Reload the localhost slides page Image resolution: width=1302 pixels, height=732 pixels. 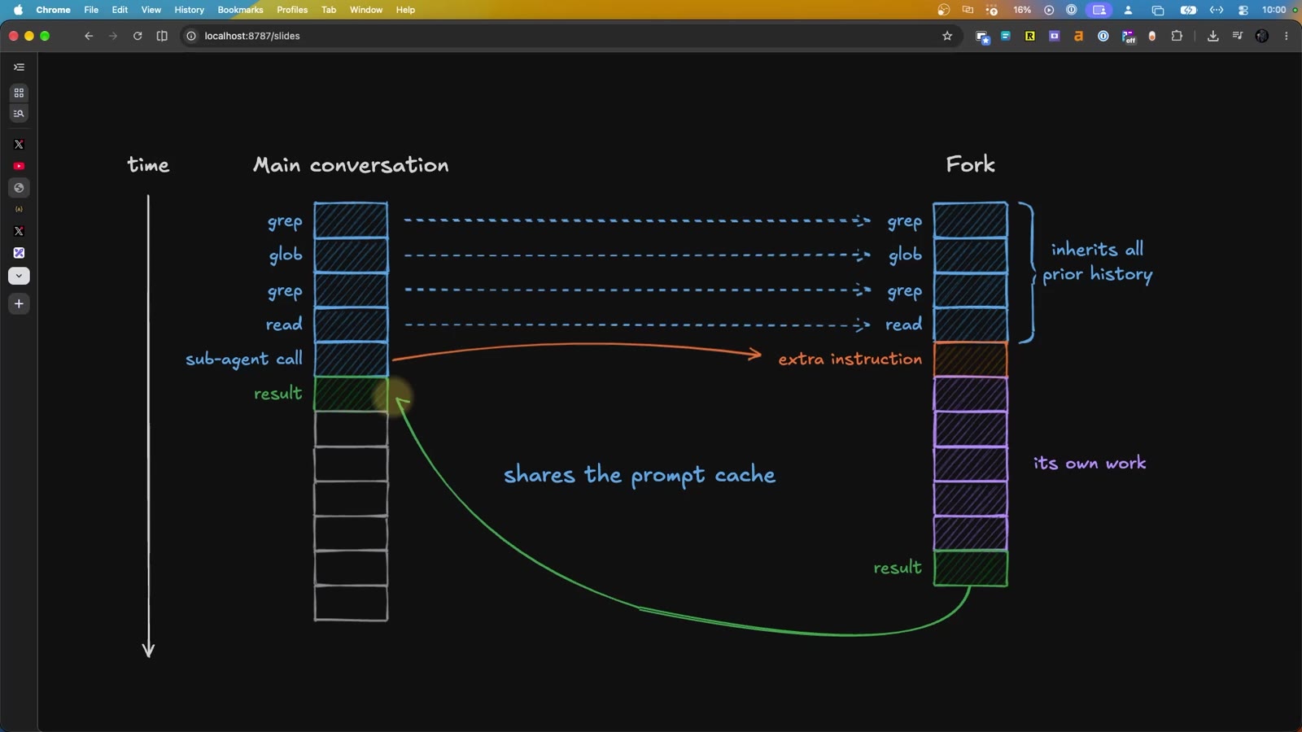coord(138,36)
